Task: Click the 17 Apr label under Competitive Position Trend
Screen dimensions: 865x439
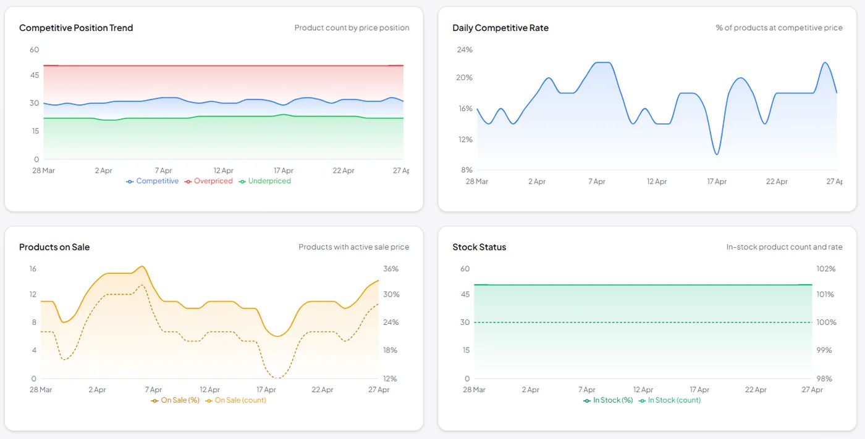Action: click(x=284, y=171)
